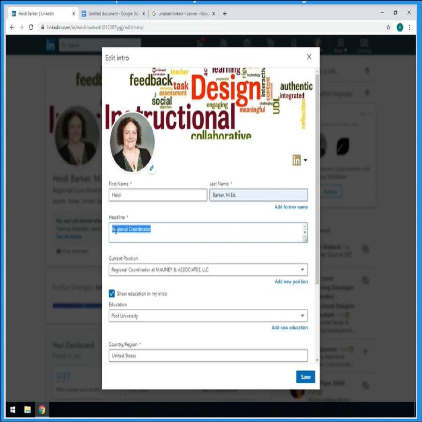Reload the page with refresh icon
Image resolution: width=422 pixels, height=422 pixels.
(31, 27)
